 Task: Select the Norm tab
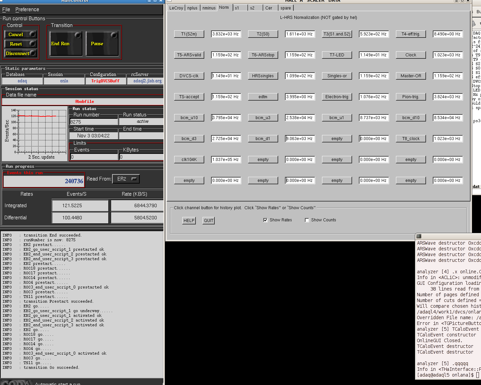pos(224,7)
